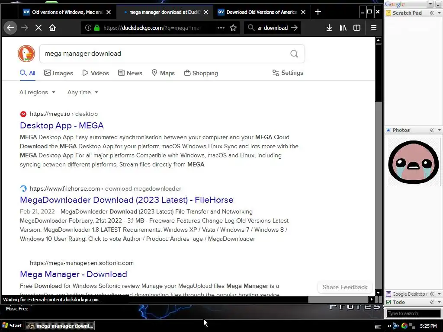The width and height of the screenshot is (443, 332).
Task: Open a new tab with the plus button
Action: (x=318, y=12)
